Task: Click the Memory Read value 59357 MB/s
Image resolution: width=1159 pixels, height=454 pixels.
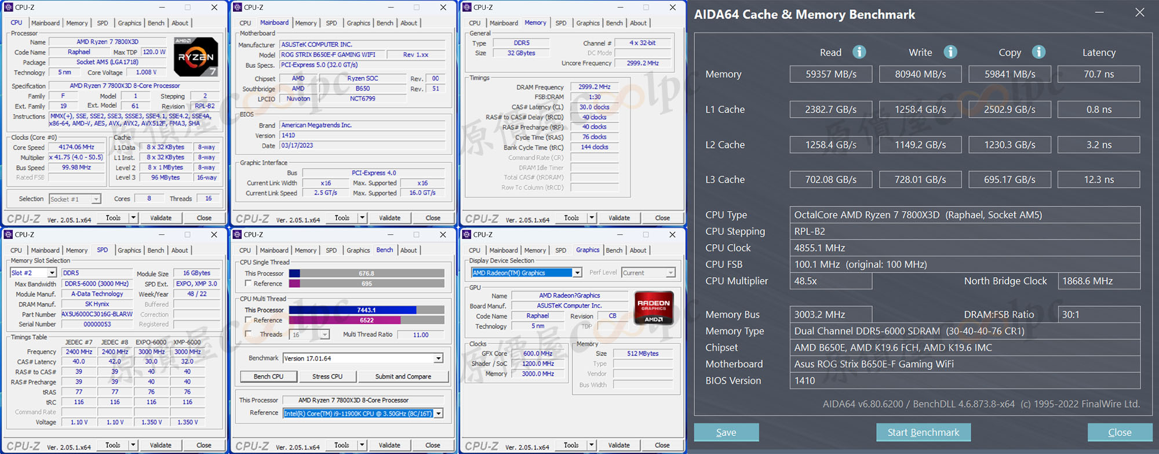Action: coord(830,74)
